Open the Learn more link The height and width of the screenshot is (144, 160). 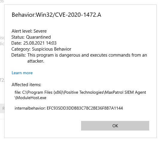(22, 73)
